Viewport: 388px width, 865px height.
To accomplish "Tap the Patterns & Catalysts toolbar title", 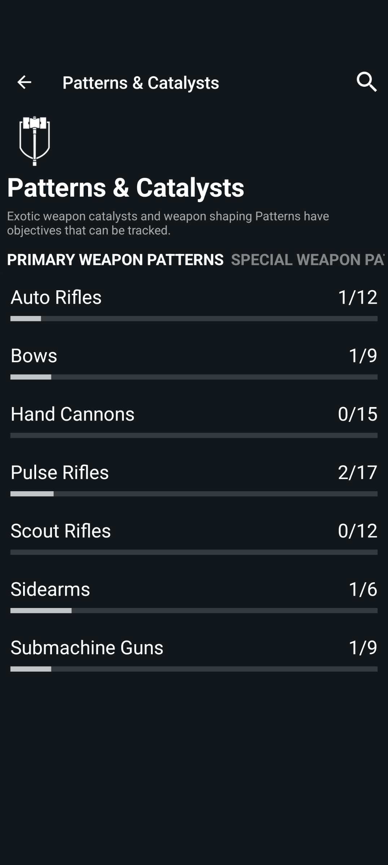I will click(141, 83).
